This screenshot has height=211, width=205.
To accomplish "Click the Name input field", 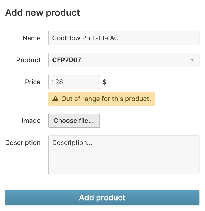I will click(x=124, y=38).
